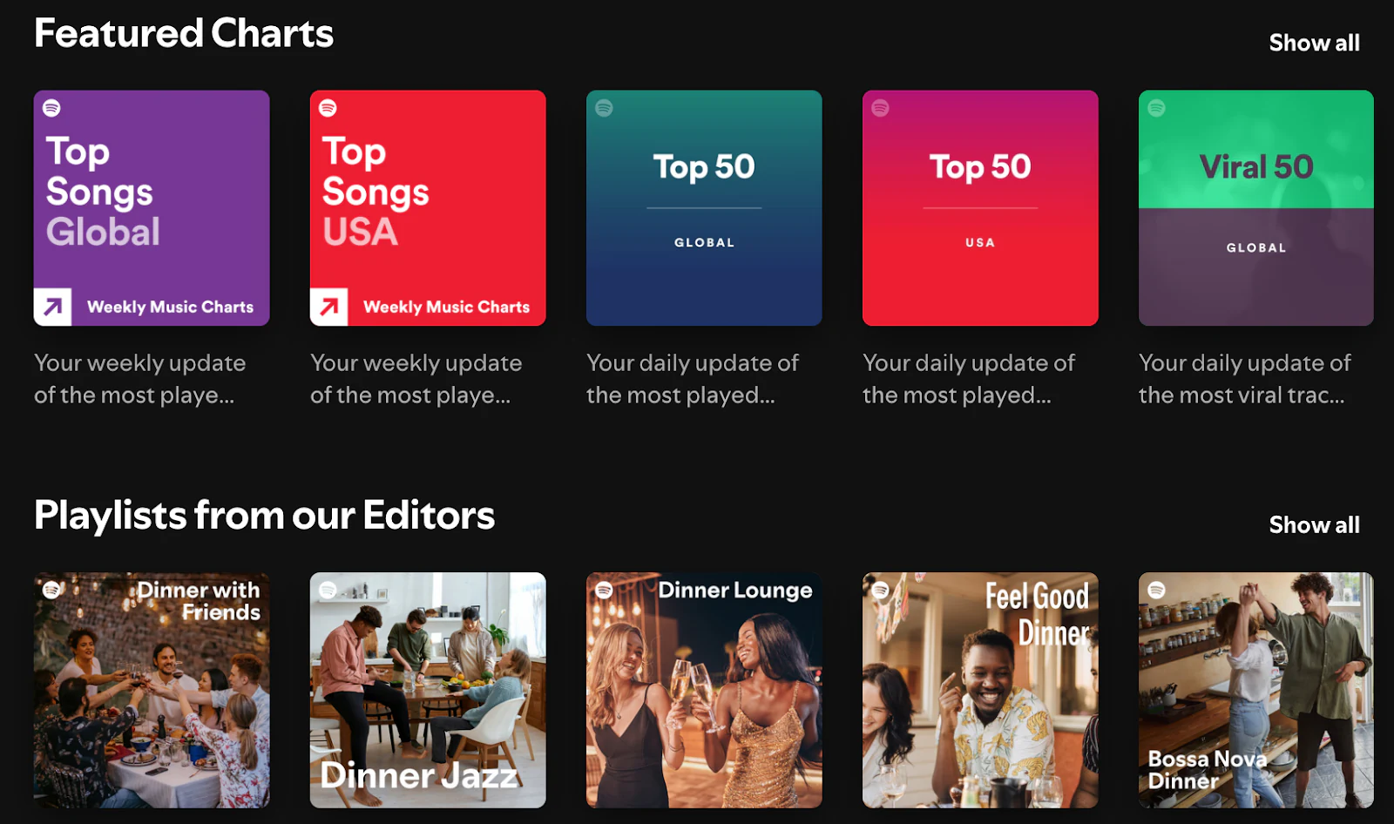Click the Featured Charts heading
Viewport: 1394px width, 824px height.
[x=184, y=34]
